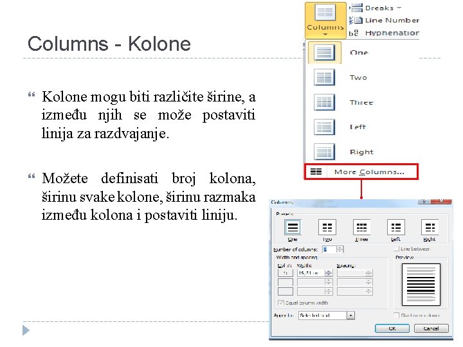Choose Right column layout from the menu
The image size is (463, 347).
pos(361,152)
